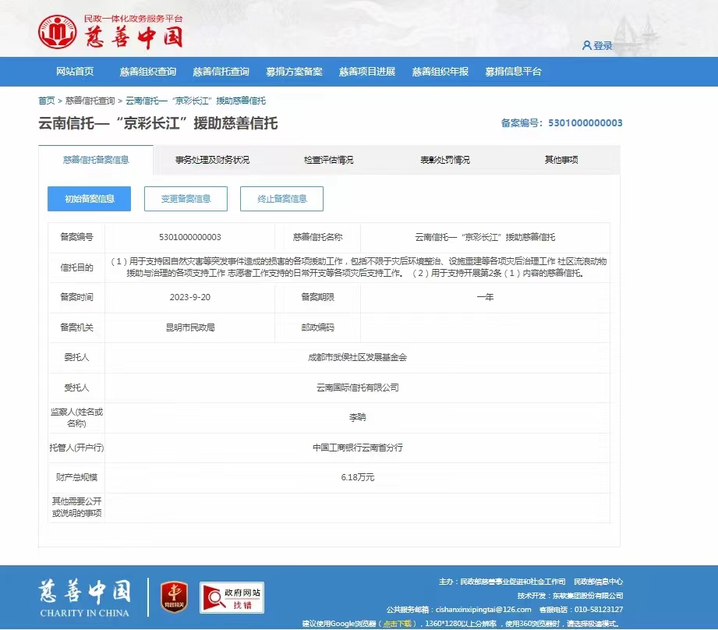Screen dimensions: 718x630
Task: Click the 终止备案信息 button
Action: tap(281, 199)
